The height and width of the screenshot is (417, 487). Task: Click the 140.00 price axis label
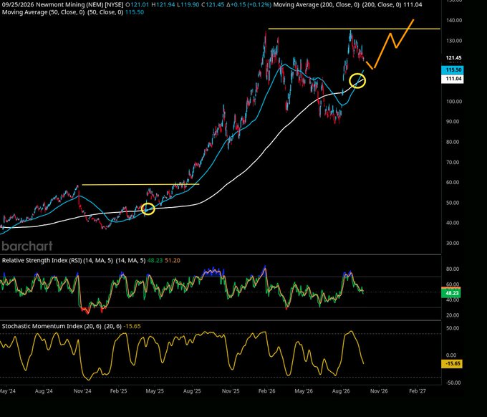(454, 20)
